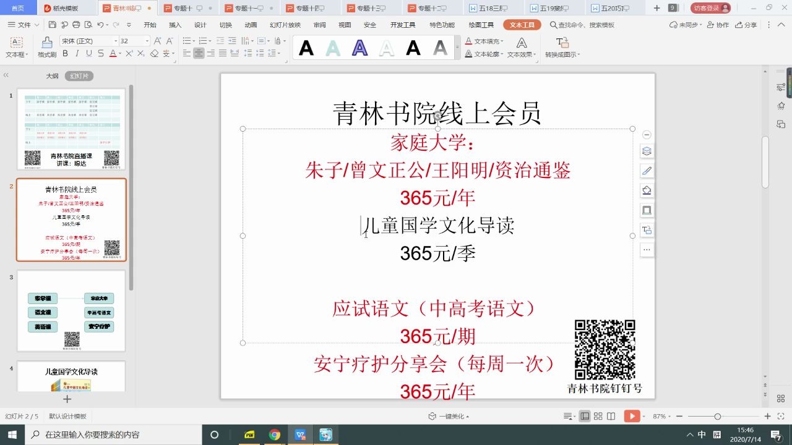Increase font size with the larger A icon
792x445 pixels.
pyautogui.click(x=157, y=41)
